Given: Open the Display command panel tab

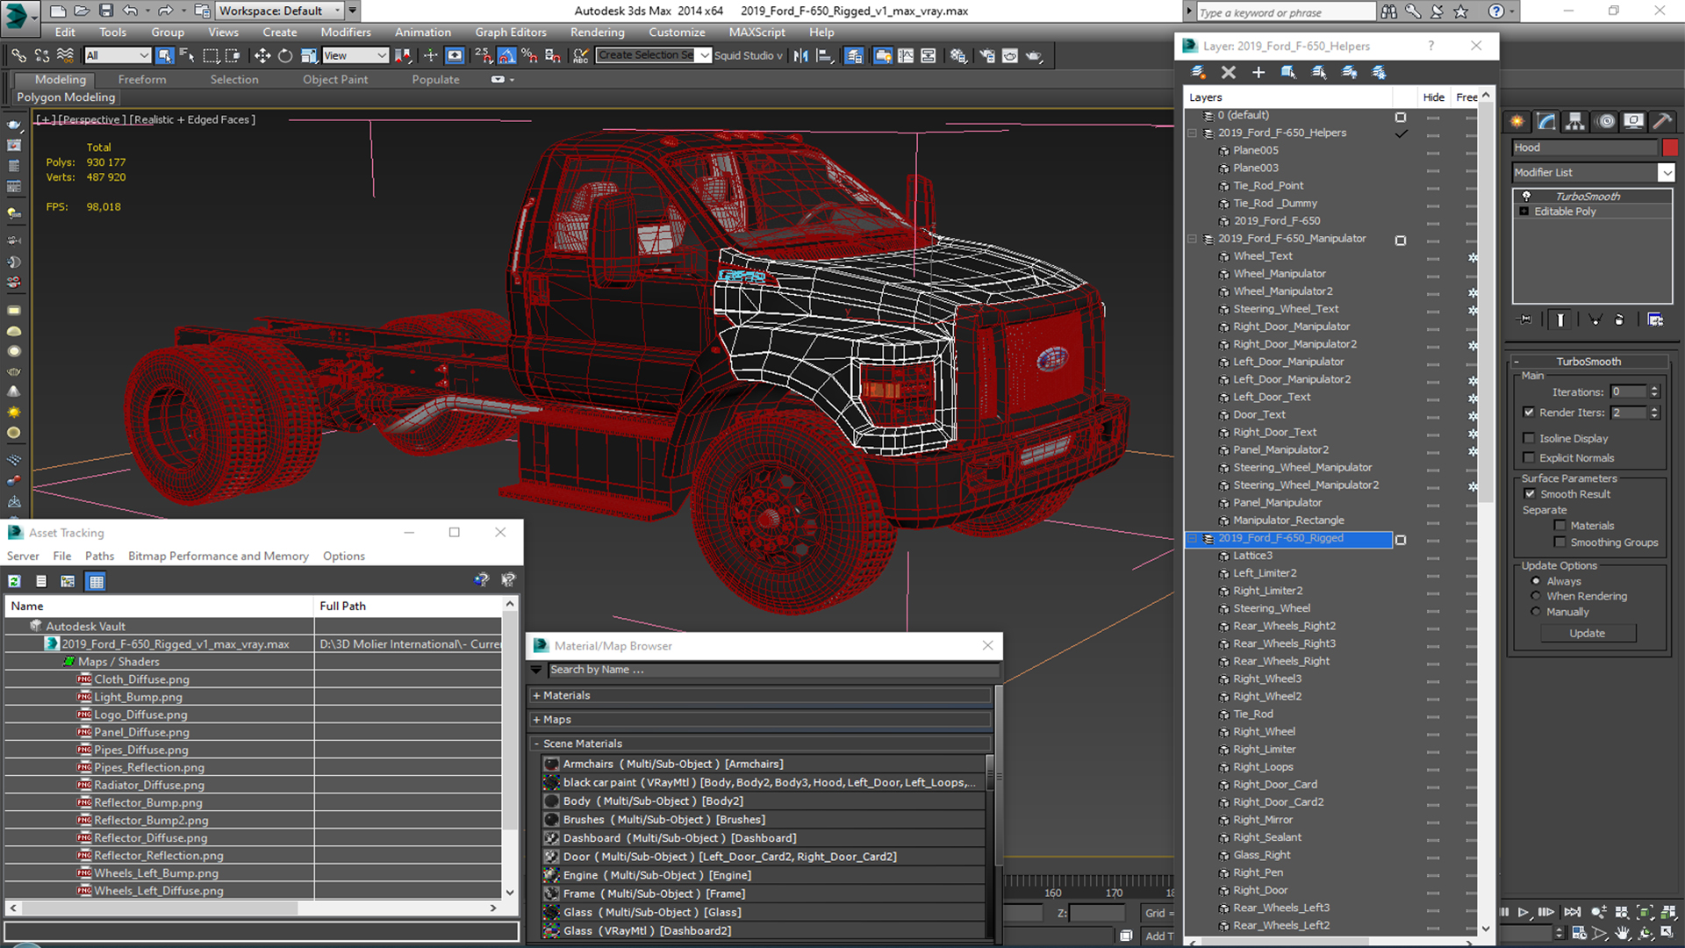Looking at the screenshot, I should point(1633,121).
